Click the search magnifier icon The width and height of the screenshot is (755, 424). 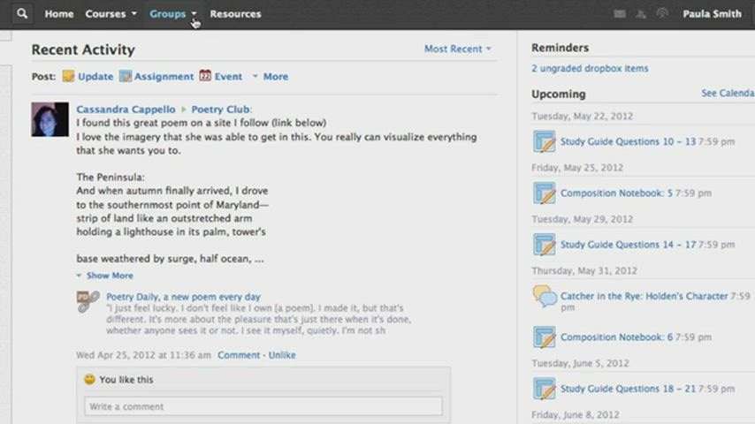22,14
